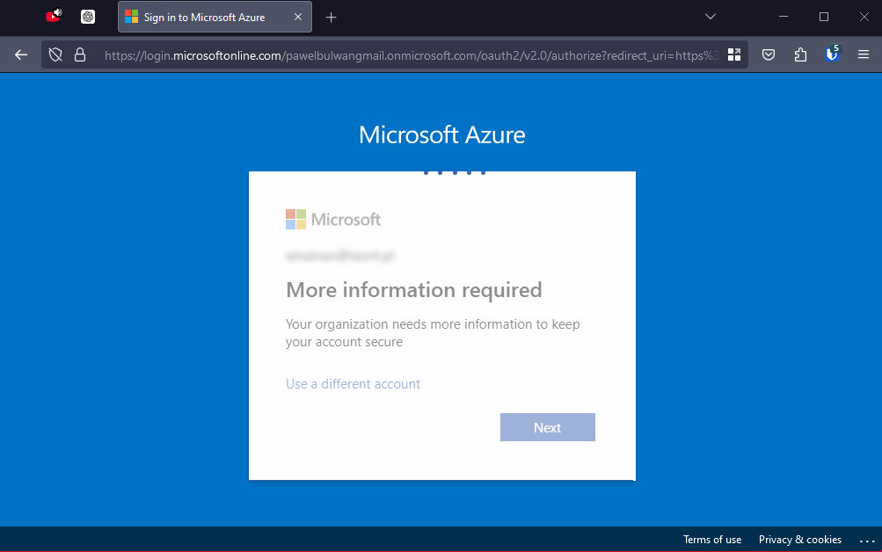882x552 pixels.
Task: Click the Microsoft Azure page title
Action: [442, 134]
